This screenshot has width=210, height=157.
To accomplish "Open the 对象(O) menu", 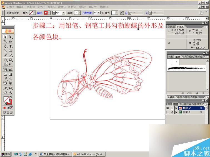I will 31,7.
